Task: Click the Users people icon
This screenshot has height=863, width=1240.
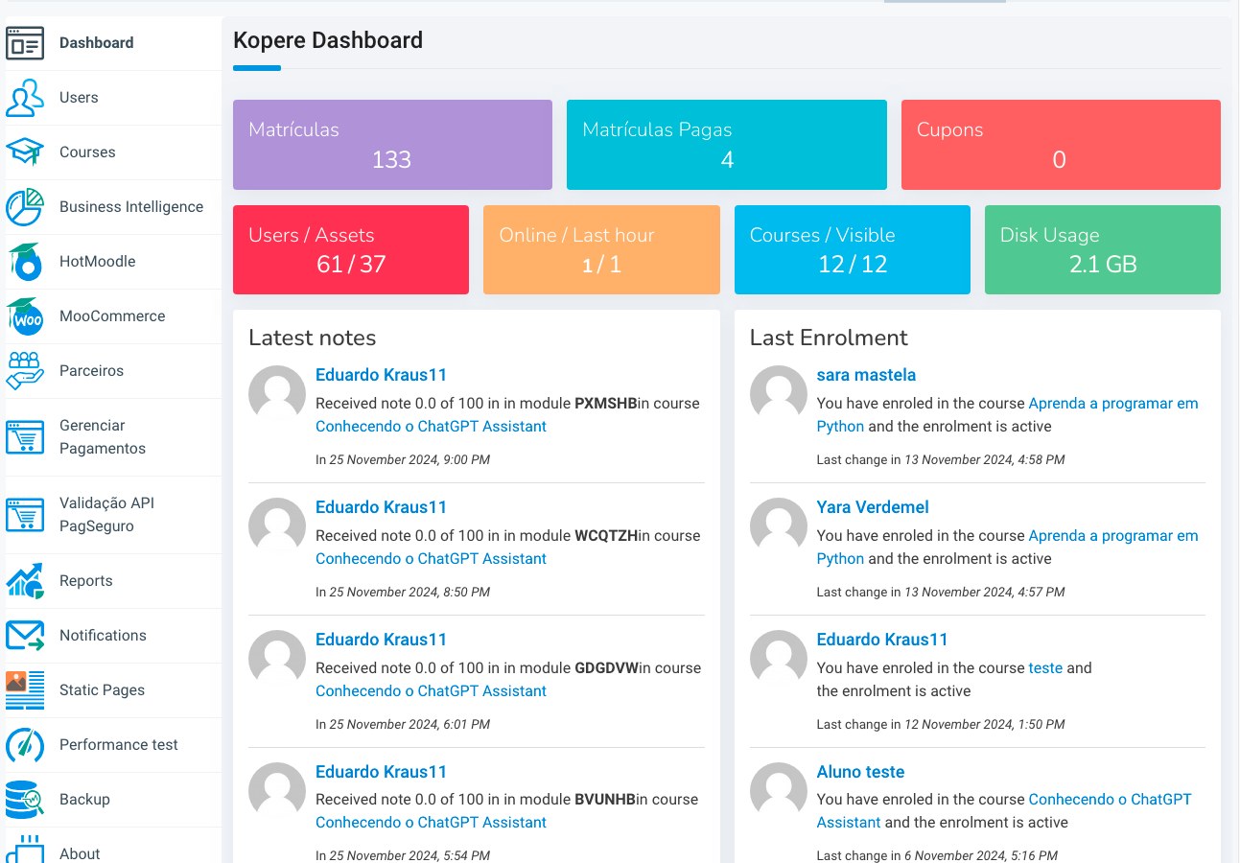Action: [x=25, y=98]
